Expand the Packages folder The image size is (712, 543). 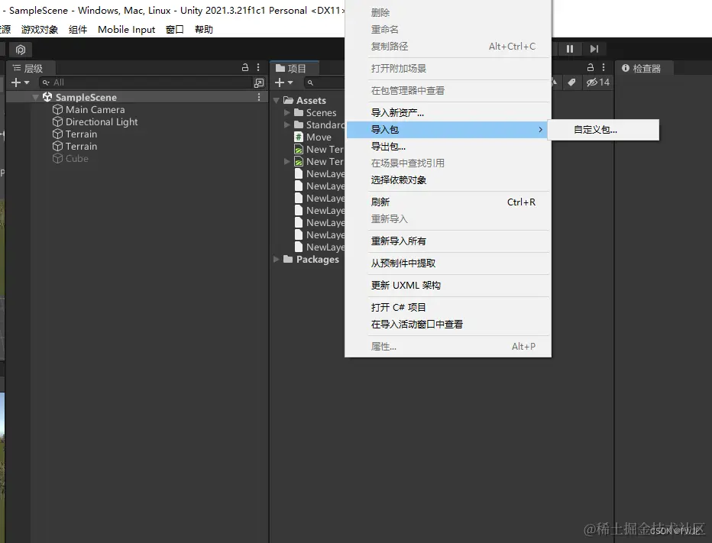[276, 259]
